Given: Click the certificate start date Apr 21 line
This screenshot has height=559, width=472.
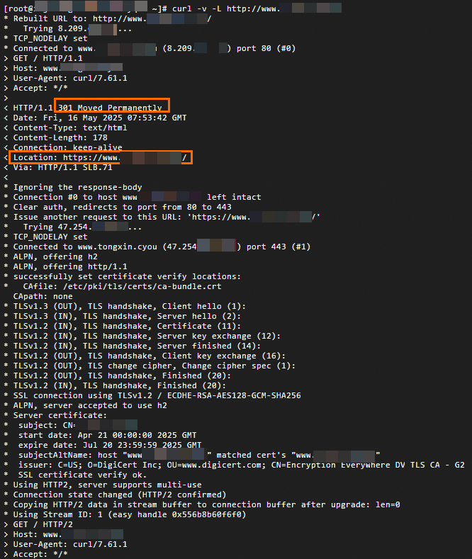Looking at the screenshot, I should click(99, 435).
